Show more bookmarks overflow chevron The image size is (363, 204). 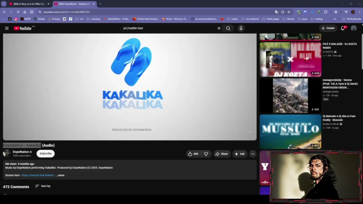(335, 19)
